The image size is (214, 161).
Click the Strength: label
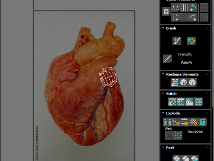[185, 54]
